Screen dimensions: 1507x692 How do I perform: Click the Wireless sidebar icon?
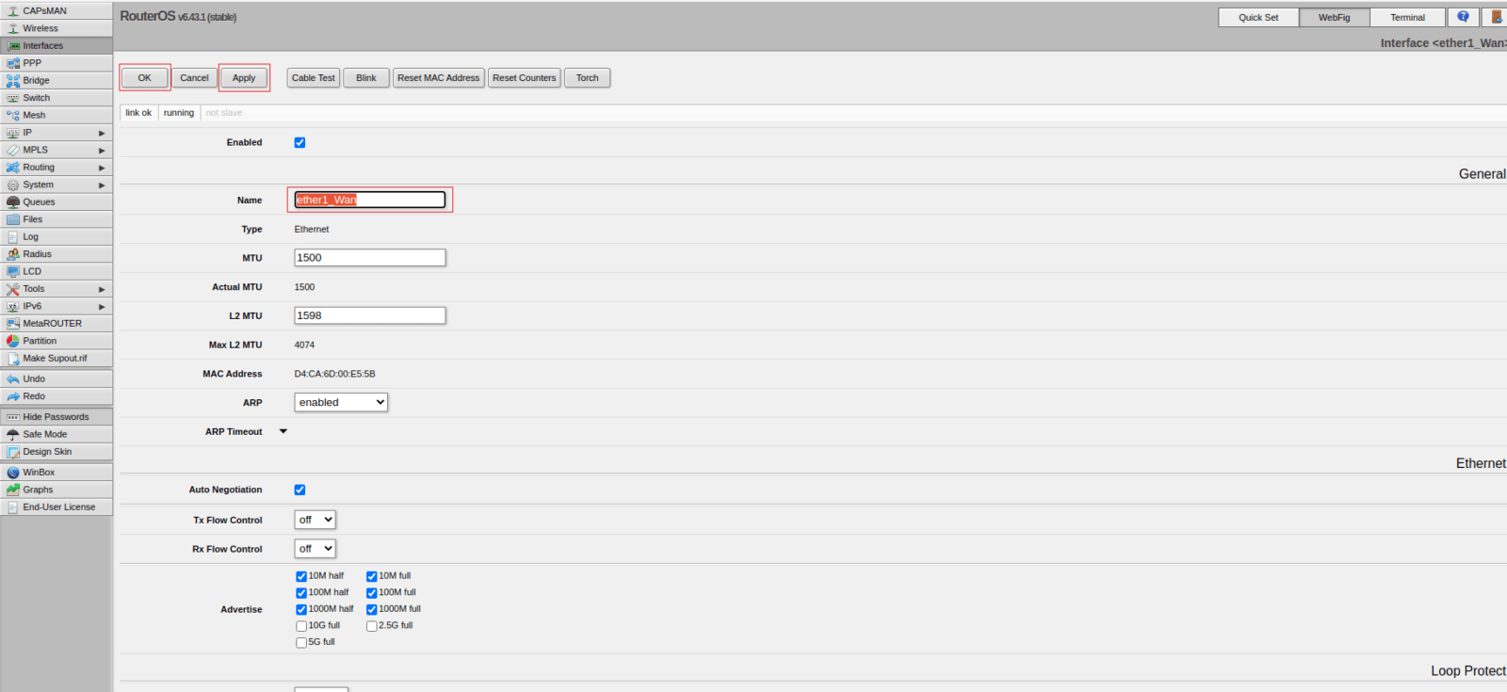coord(13,28)
